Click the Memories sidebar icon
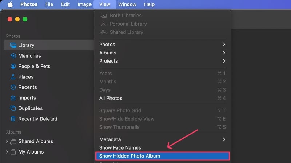Viewport: 291px width, 163px height. coord(13,56)
